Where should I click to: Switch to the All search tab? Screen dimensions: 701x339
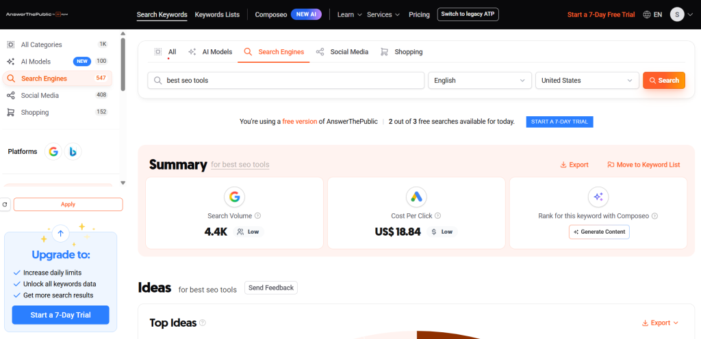pos(166,52)
